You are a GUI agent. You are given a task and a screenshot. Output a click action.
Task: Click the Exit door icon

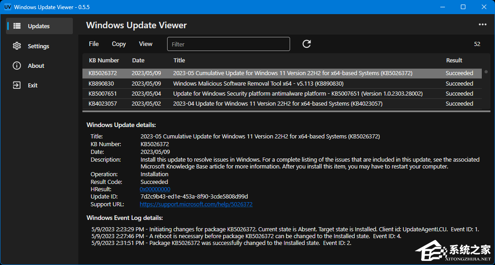17,85
